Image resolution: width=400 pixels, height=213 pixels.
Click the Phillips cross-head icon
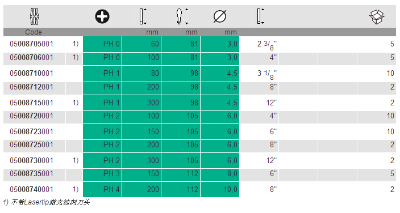click(102, 16)
